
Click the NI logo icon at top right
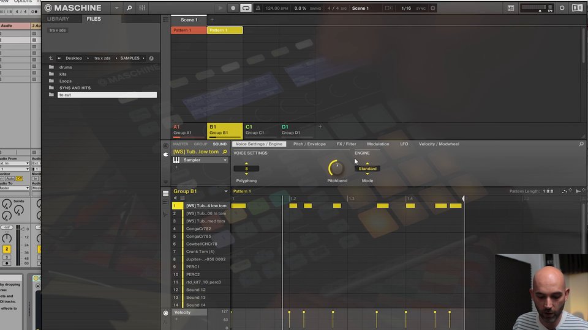coord(577,8)
